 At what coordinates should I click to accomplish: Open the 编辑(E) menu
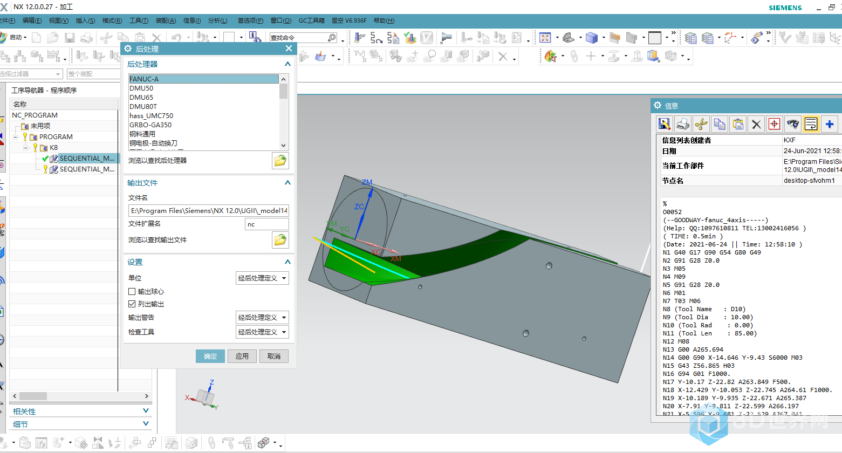(x=32, y=20)
